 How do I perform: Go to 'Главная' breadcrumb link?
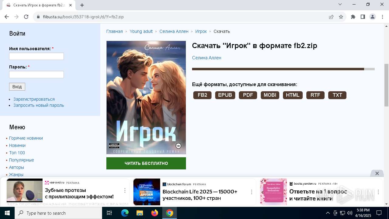click(x=115, y=31)
